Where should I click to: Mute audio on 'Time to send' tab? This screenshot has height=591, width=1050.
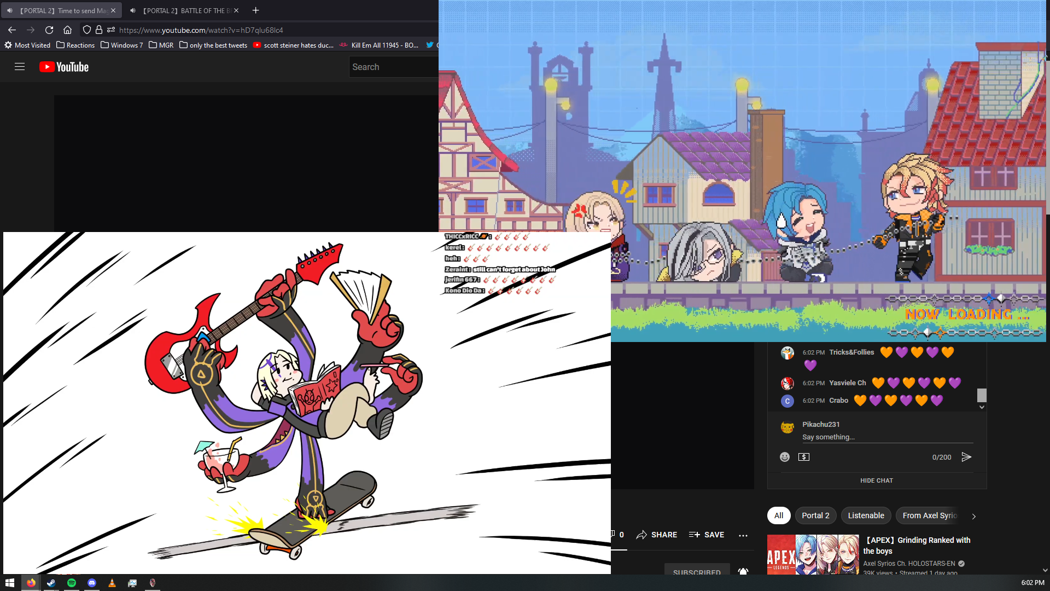(10, 10)
